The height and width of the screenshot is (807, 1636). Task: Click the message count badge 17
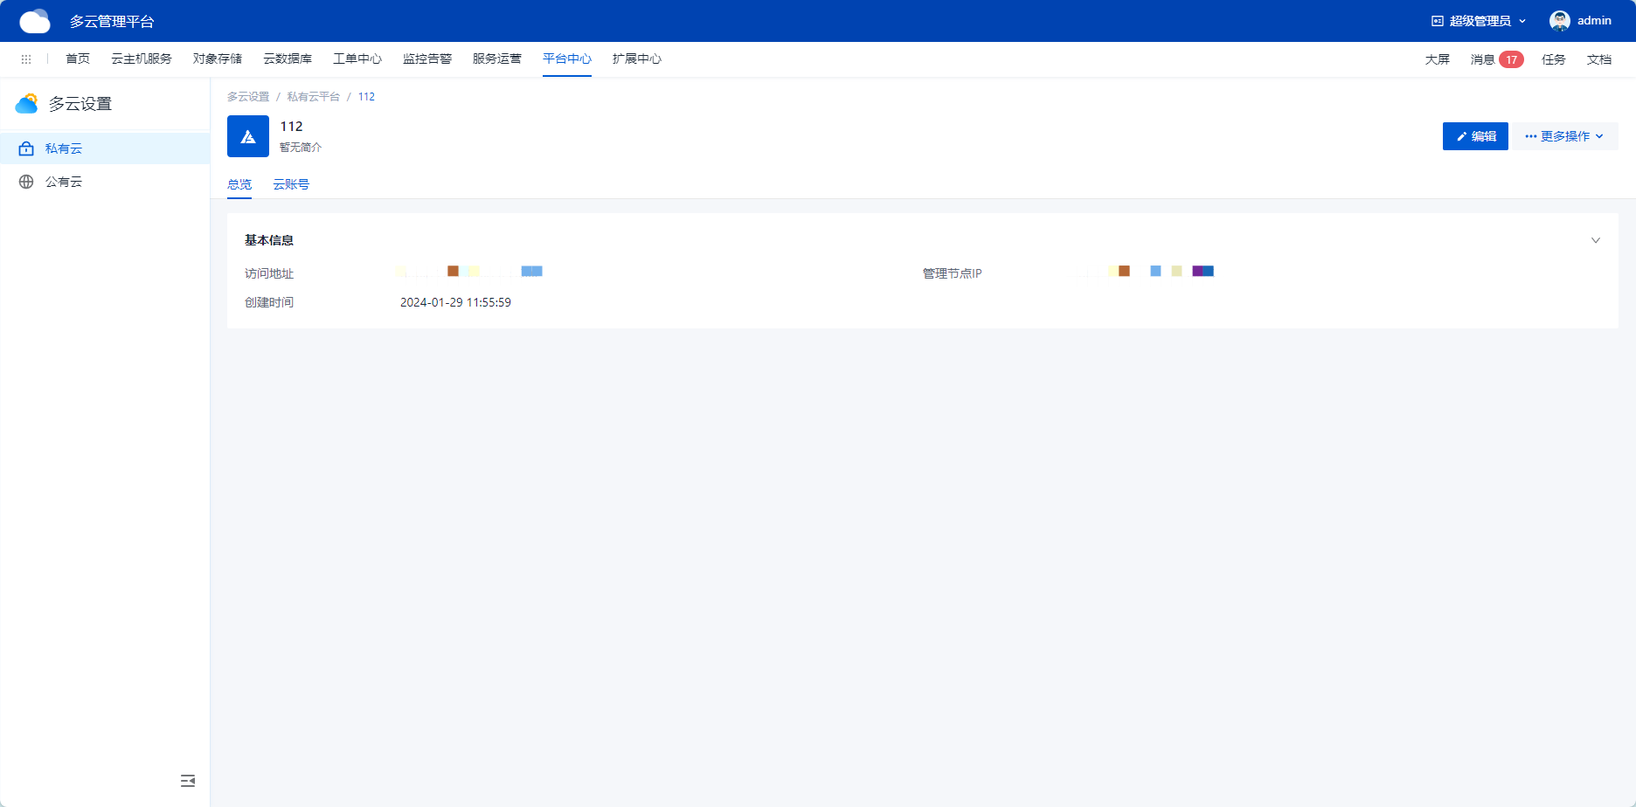coord(1511,59)
